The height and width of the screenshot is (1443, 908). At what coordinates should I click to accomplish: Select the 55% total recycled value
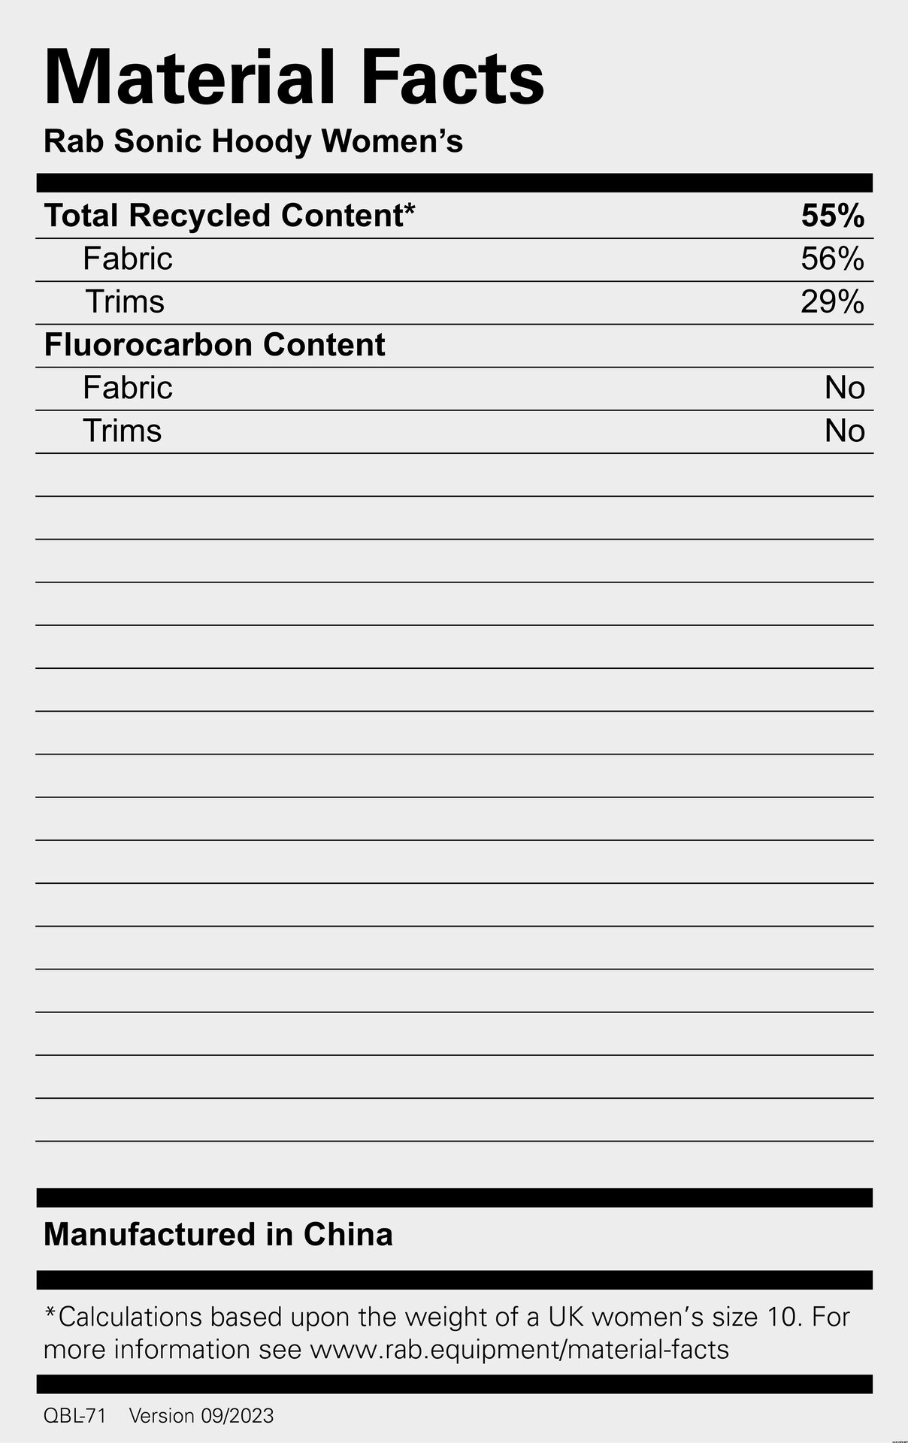[832, 216]
